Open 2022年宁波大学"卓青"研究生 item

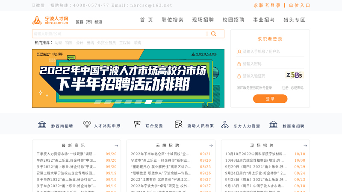(161, 186)
